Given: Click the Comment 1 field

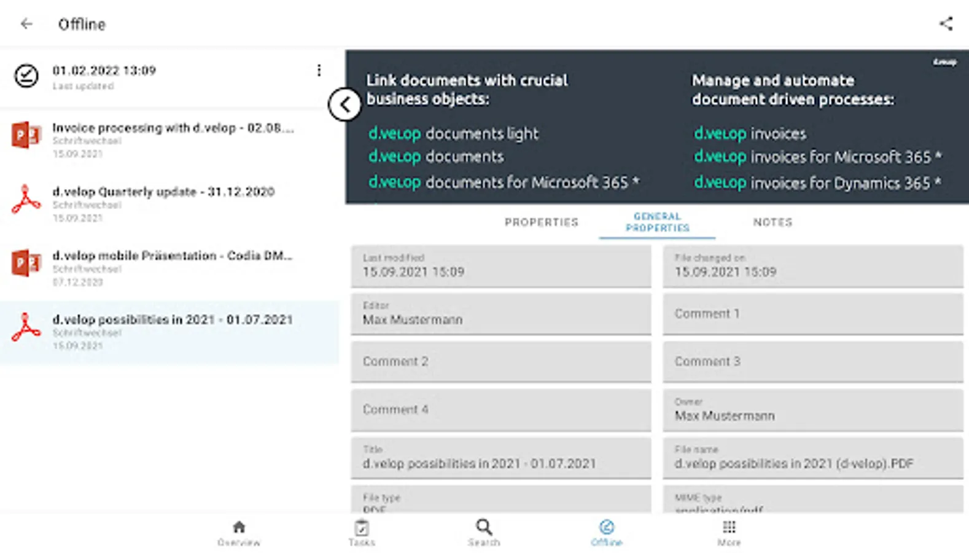Looking at the screenshot, I should click(x=813, y=314).
